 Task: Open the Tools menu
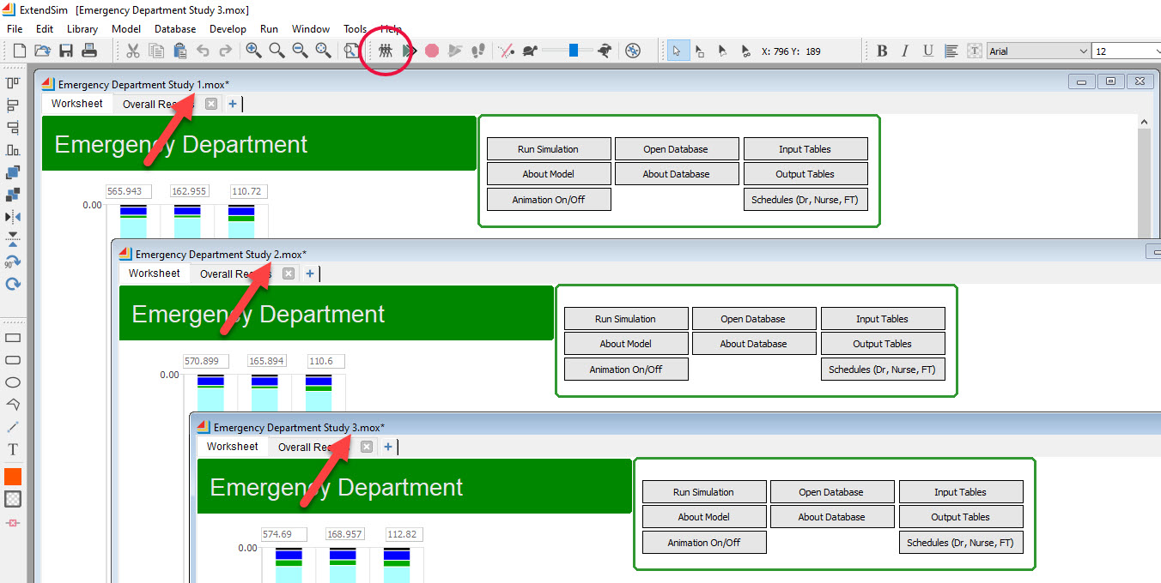[356, 28]
